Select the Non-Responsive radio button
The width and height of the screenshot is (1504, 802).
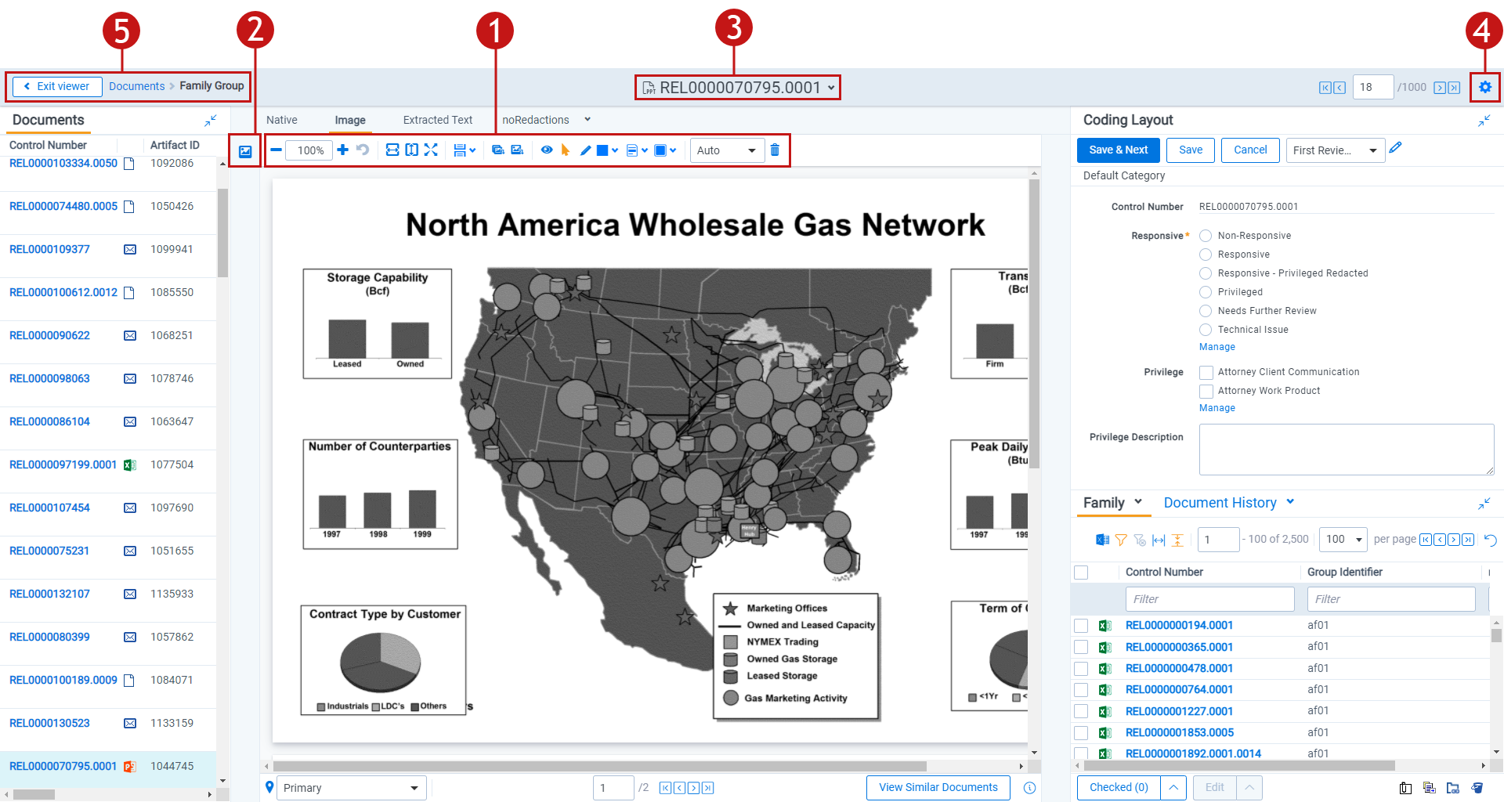pyautogui.click(x=1206, y=236)
